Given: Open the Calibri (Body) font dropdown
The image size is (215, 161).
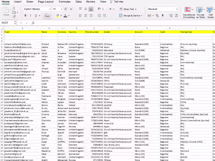Looking at the screenshot, I should click(37, 9).
